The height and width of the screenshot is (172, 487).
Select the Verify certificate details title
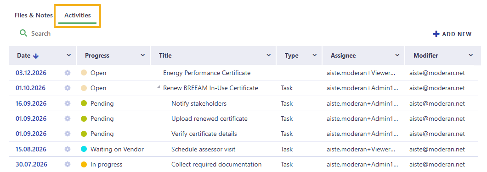click(x=204, y=134)
